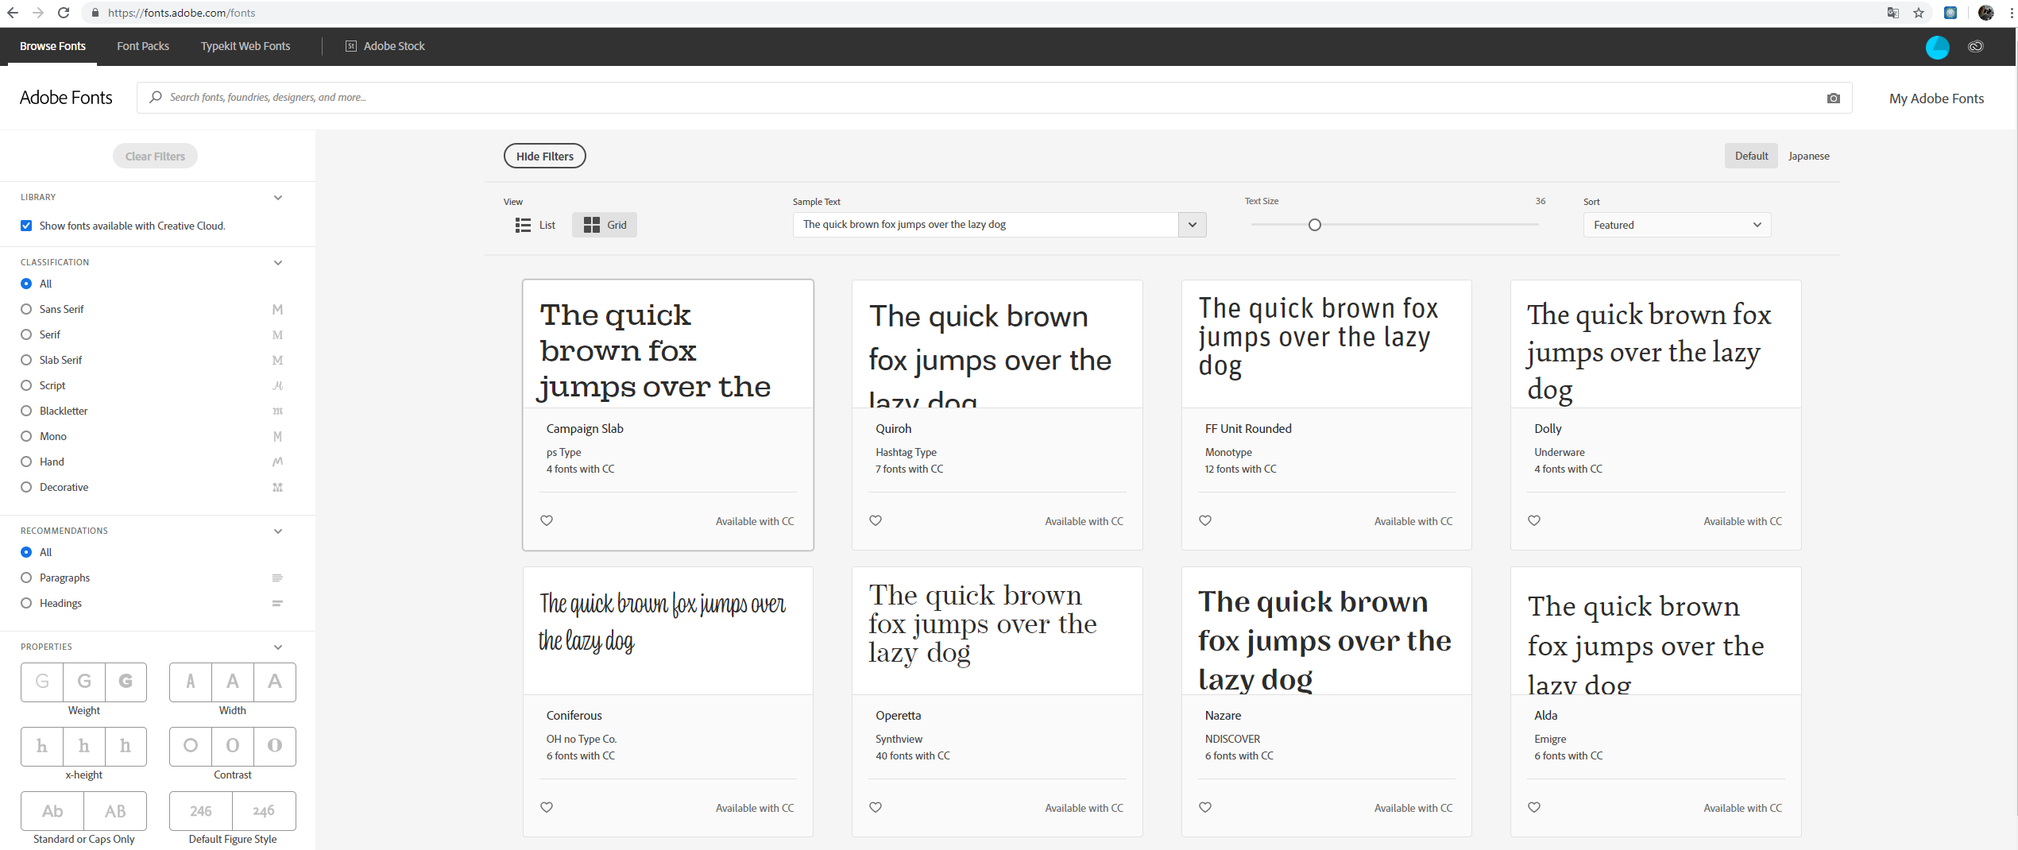The image size is (2018, 850).
Task: Click Clear Filters button
Action: 155,156
